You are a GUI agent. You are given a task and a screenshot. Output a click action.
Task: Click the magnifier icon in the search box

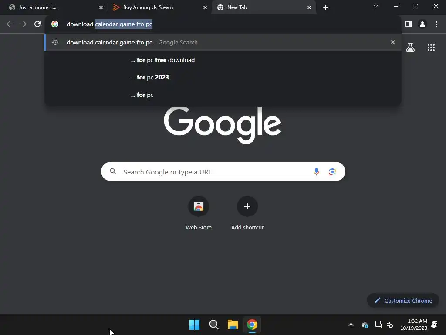[x=113, y=171]
